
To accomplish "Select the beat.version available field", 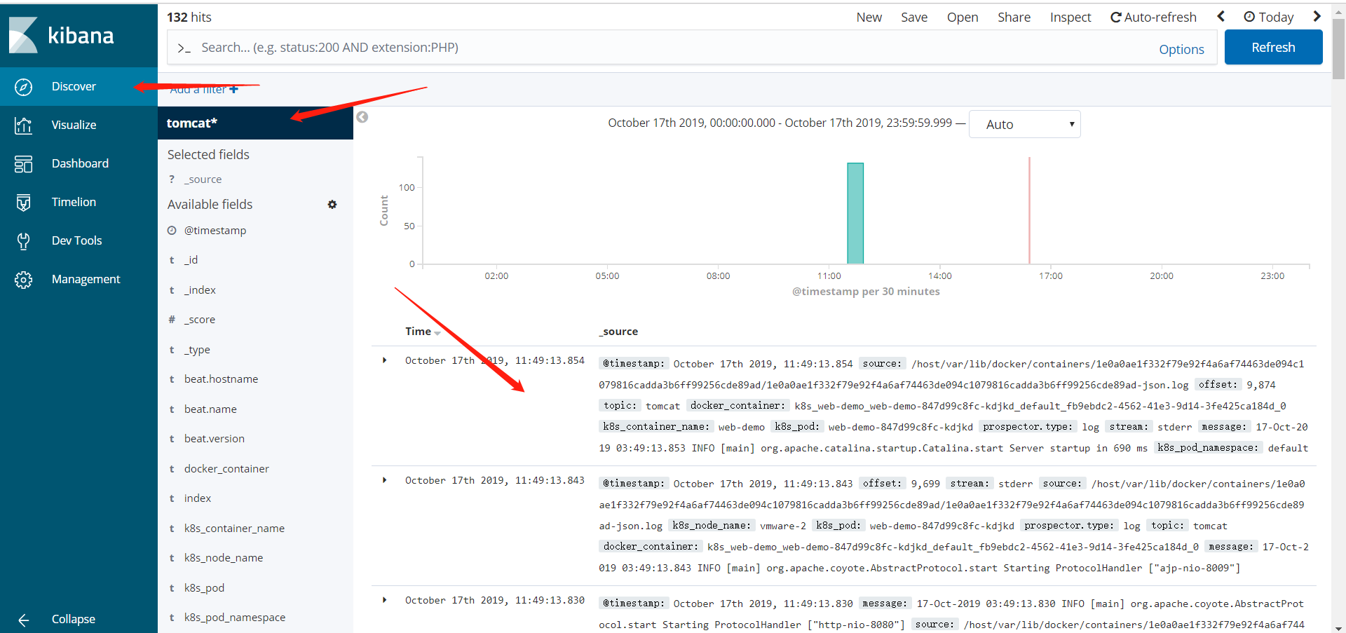I will coord(215,439).
